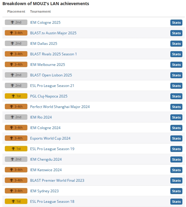Open ESL Pro League Season 18 link
This screenshot has height=207, width=186.
coord(52,202)
